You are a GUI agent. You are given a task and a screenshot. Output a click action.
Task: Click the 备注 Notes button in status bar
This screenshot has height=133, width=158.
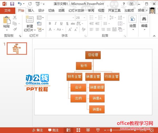(38, 130)
